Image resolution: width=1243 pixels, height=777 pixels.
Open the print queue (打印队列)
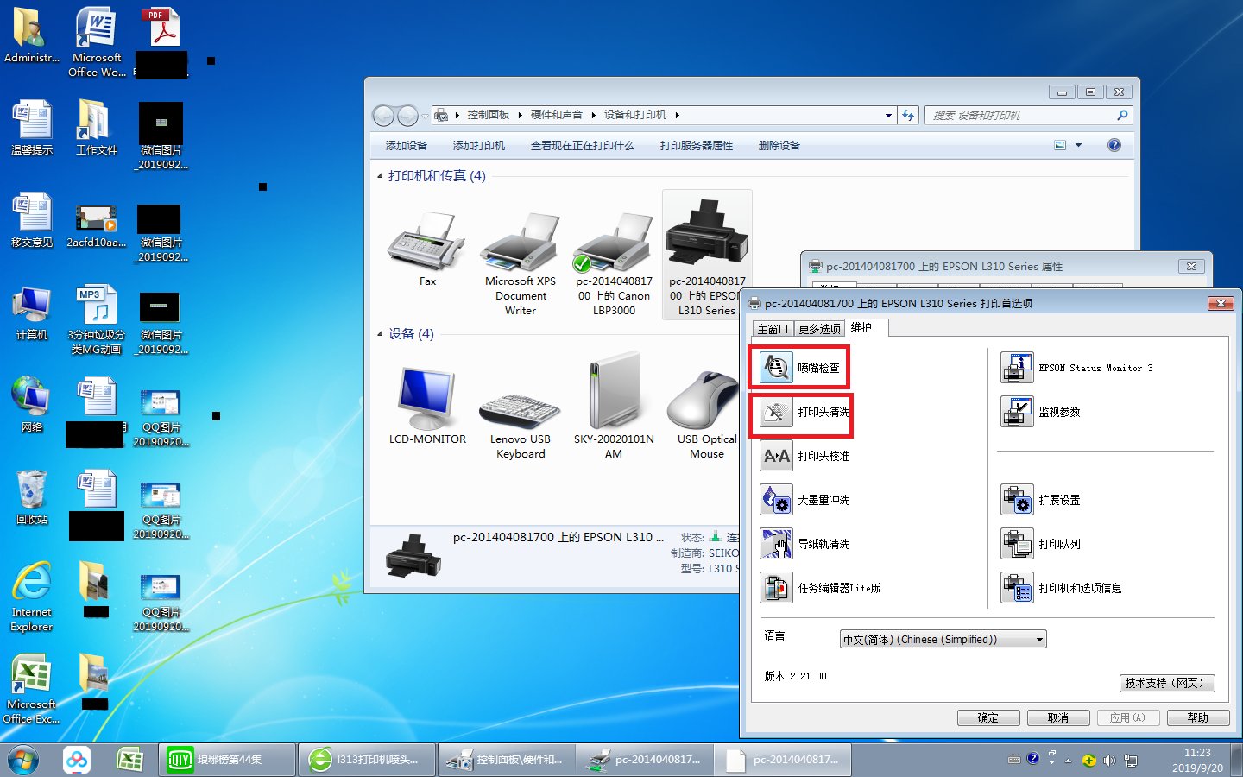(x=1017, y=544)
